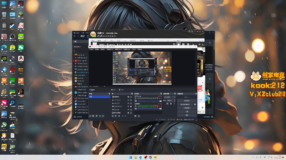Toggle visibility of the second source
Image resolution: width=286 pixels, height=160 pixels.
(x=128, y=100)
